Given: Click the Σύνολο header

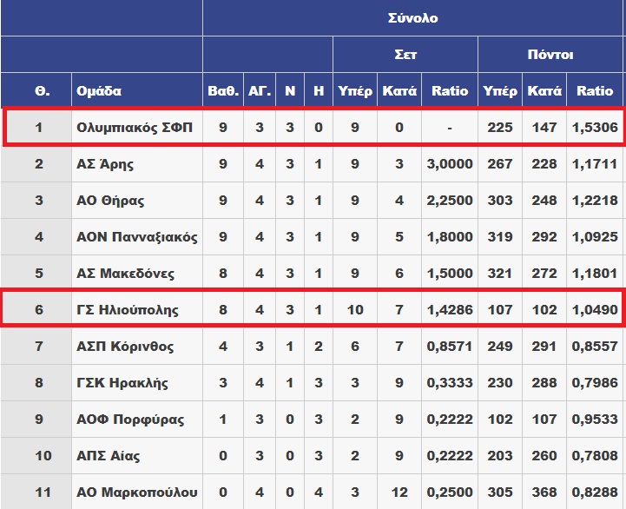Looking at the screenshot, I should [412, 18].
